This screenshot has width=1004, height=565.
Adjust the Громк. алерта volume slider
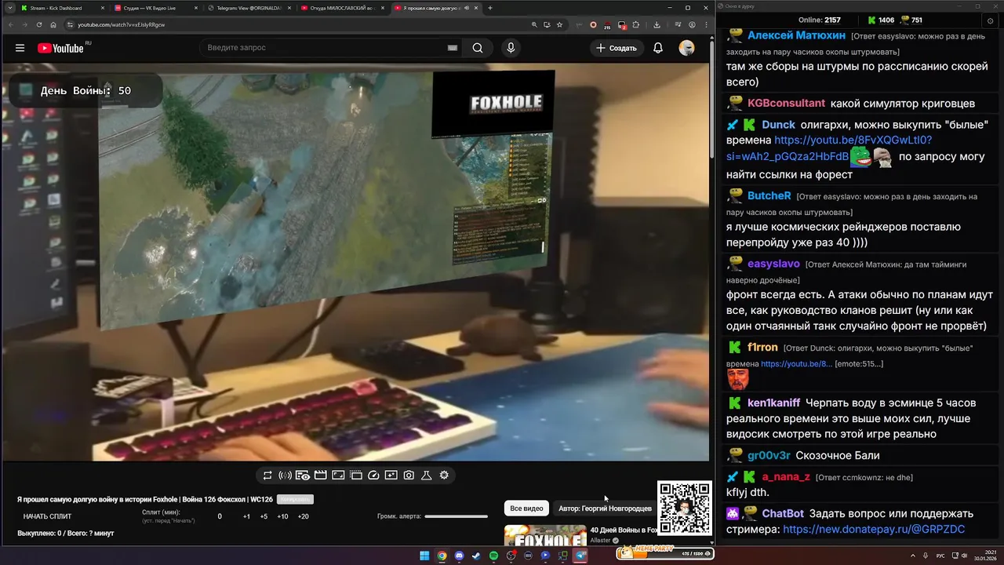coord(456,516)
